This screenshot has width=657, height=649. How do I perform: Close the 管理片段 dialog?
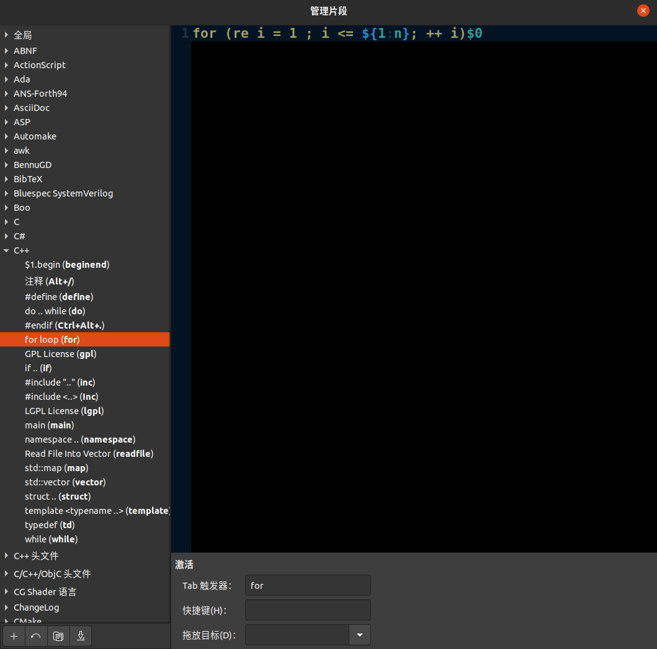coord(643,11)
